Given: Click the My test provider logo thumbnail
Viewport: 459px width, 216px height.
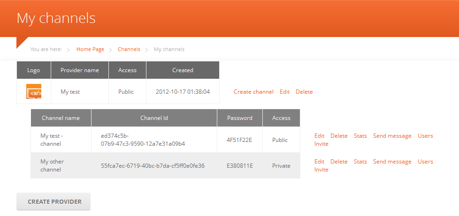Looking at the screenshot, I should (x=34, y=91).
